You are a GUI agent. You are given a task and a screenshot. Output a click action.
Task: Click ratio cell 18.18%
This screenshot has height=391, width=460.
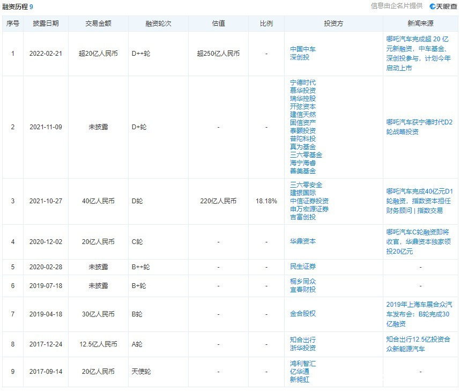point(266,201)
